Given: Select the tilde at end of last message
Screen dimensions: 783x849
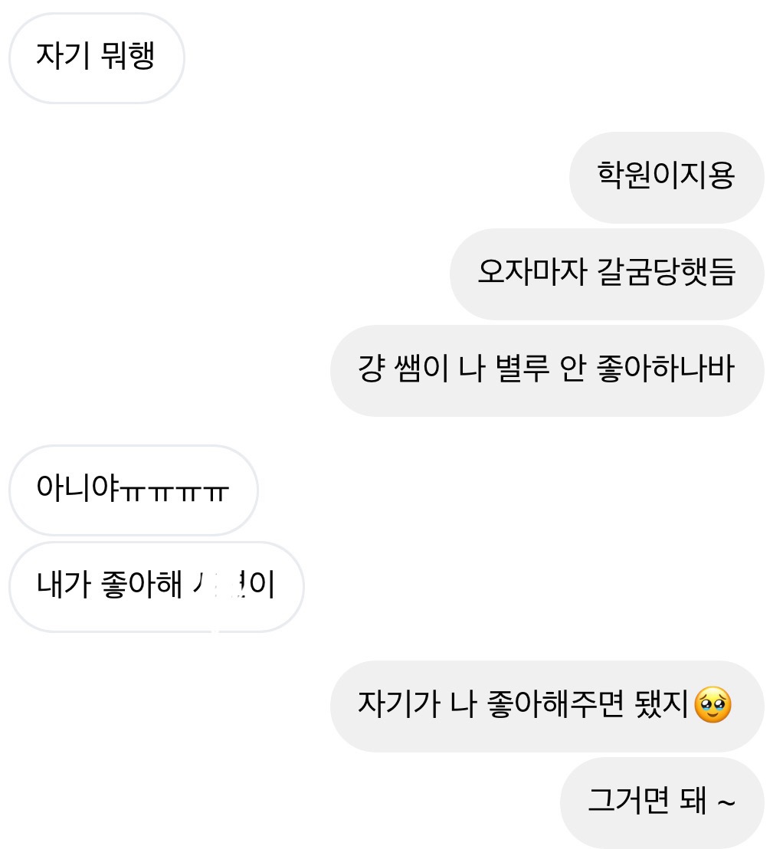Looking at the screenshot, I should 726,801.
